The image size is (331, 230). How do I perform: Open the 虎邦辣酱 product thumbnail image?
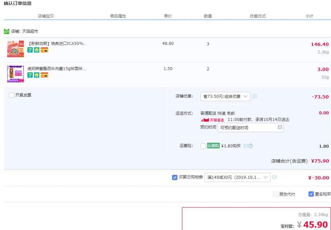(x=16, y=74)
